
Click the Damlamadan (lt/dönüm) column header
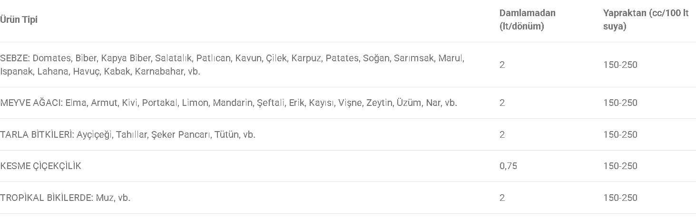[x=528, y=19]
